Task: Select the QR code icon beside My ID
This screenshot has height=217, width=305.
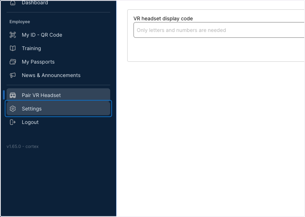Action: [13, 35]
